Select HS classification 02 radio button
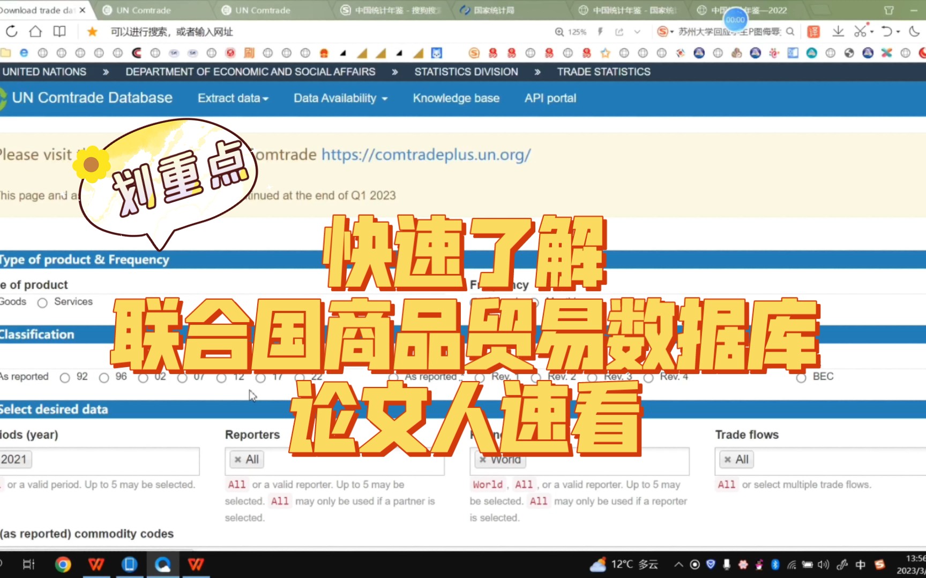This screenshot has height=578, width=926. [143, 378]
